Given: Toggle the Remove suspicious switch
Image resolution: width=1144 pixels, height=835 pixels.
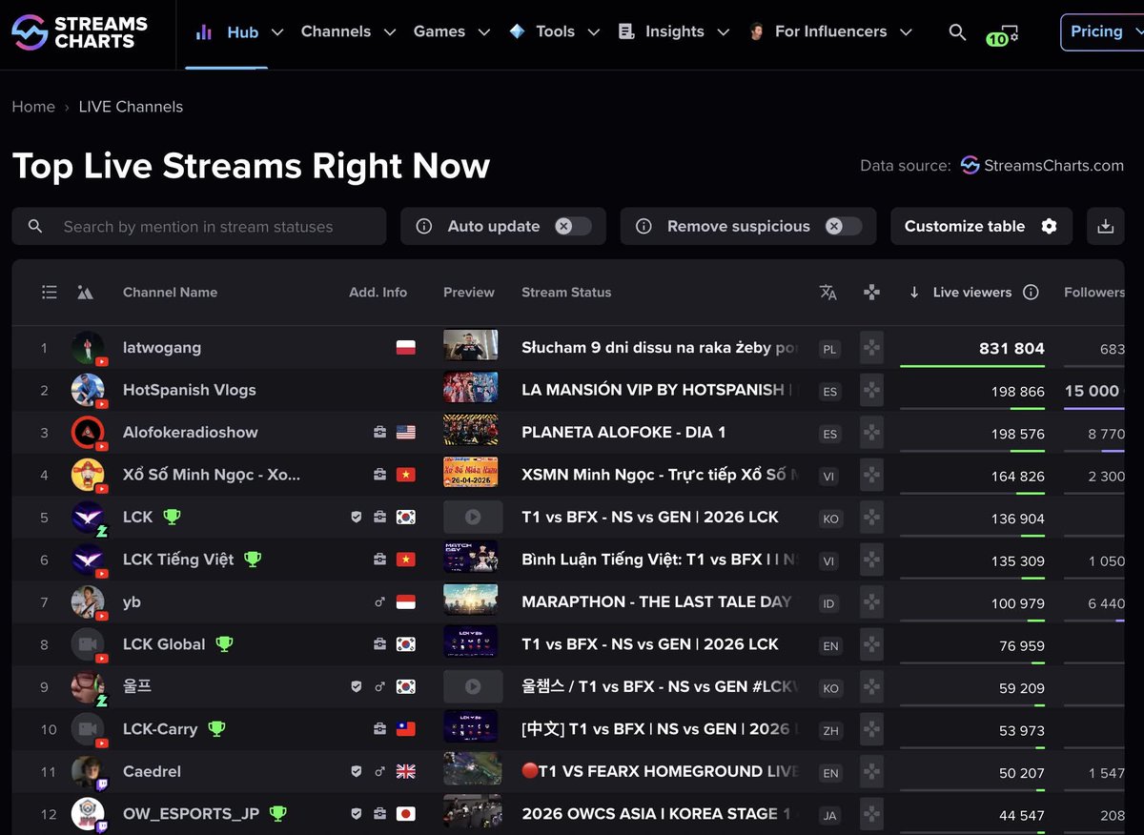Looking at the screenshot, I should [x=844, y=227].
